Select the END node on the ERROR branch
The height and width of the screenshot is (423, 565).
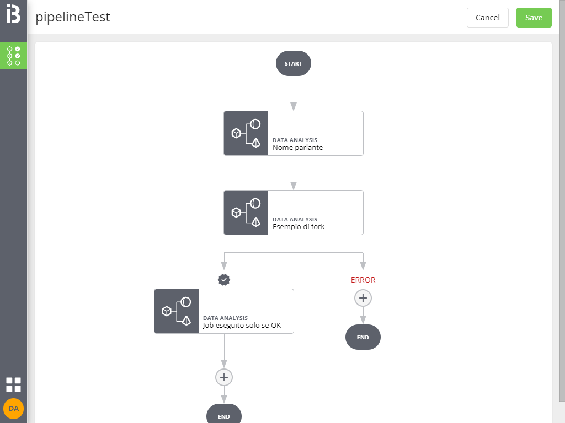pos(363,337)
